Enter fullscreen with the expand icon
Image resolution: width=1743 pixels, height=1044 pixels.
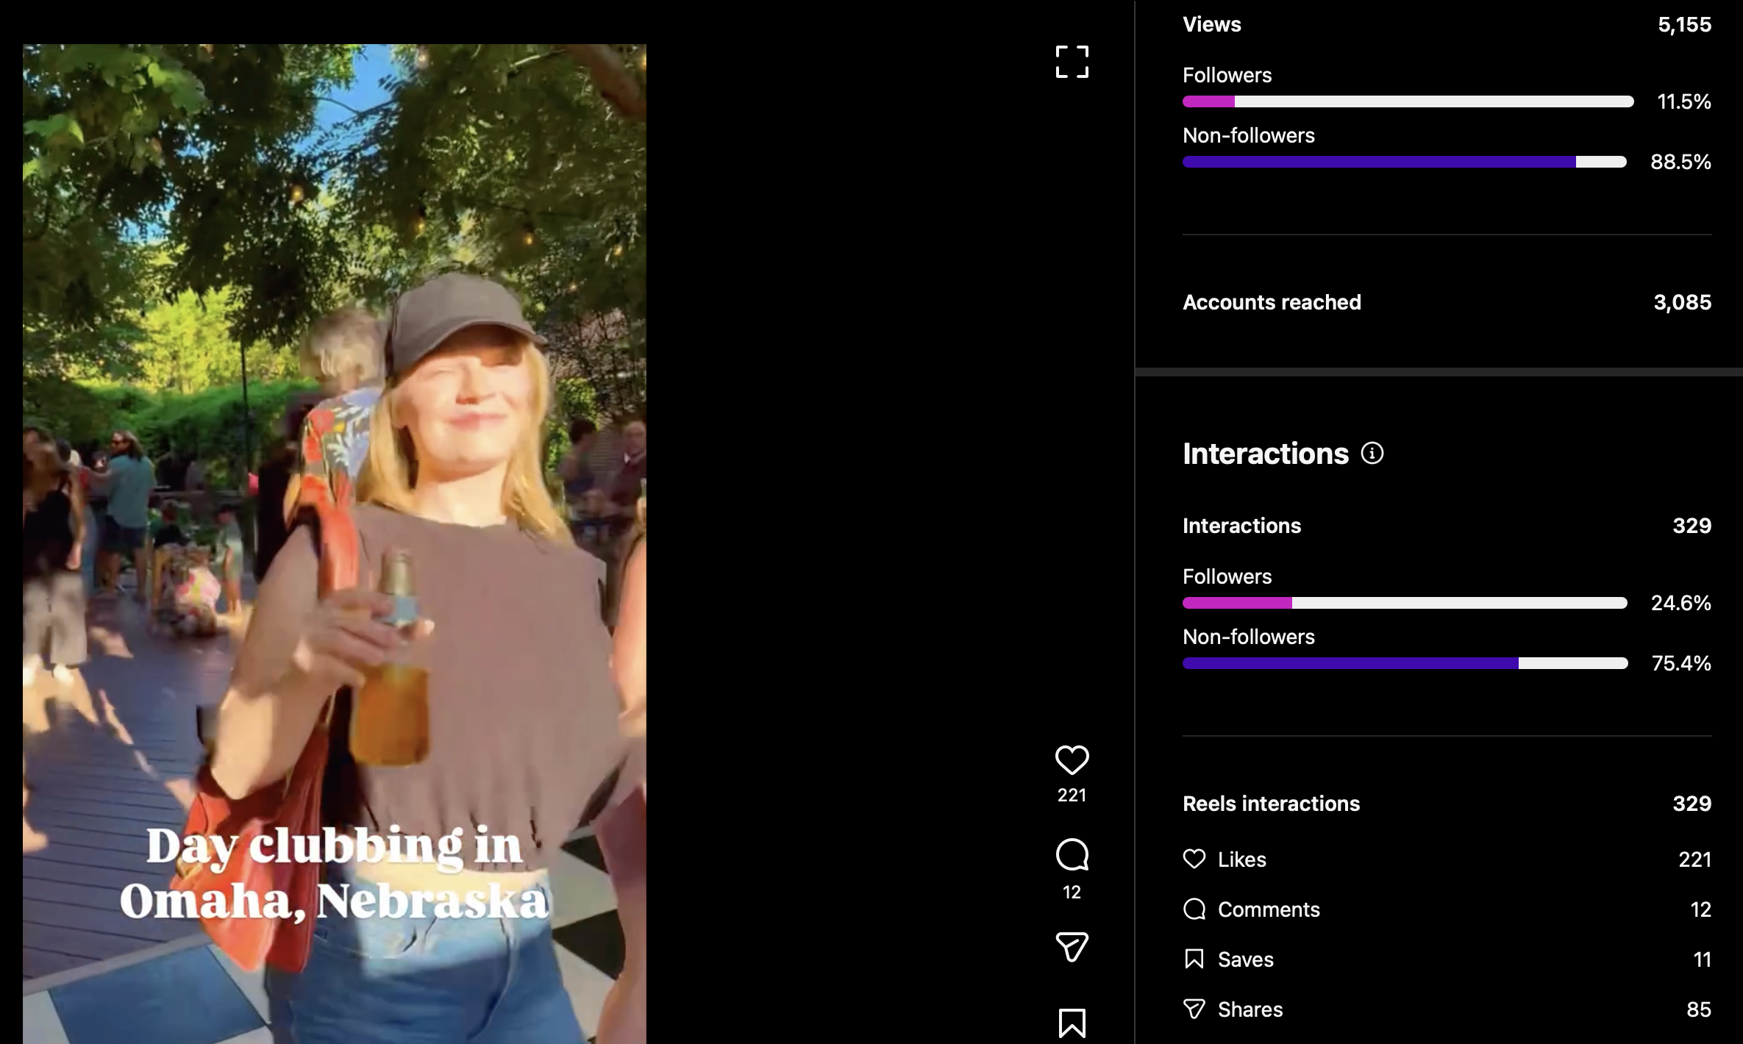point(1072,62)
